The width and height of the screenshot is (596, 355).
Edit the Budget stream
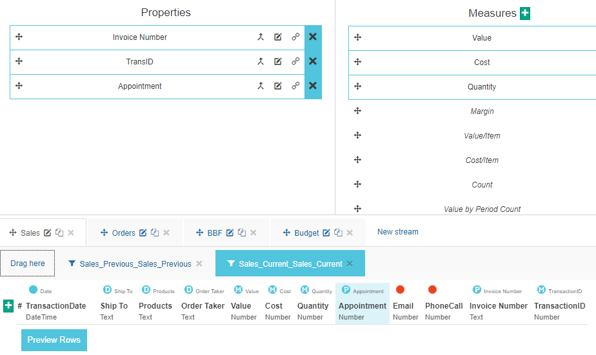326,233
